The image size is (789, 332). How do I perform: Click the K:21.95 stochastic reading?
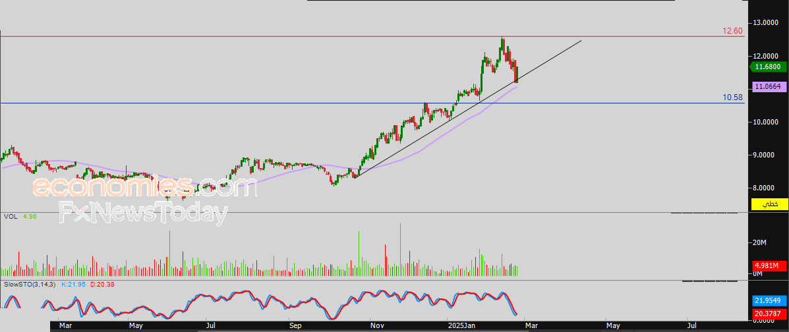pyautogui.click(x=74, y=284)
